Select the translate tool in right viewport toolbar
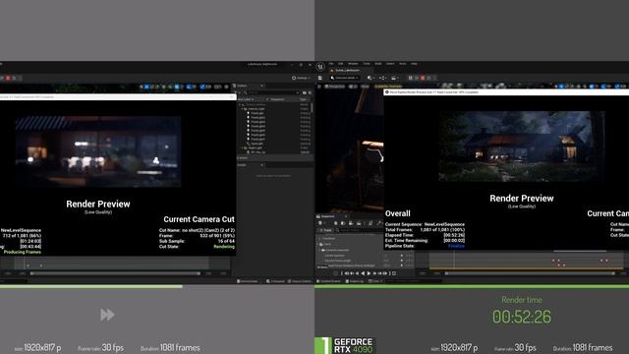This screenshot has height=354, width=629. point(561,87)
